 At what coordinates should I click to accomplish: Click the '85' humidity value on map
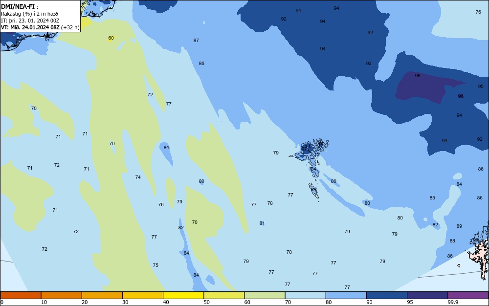click(432, 197)
